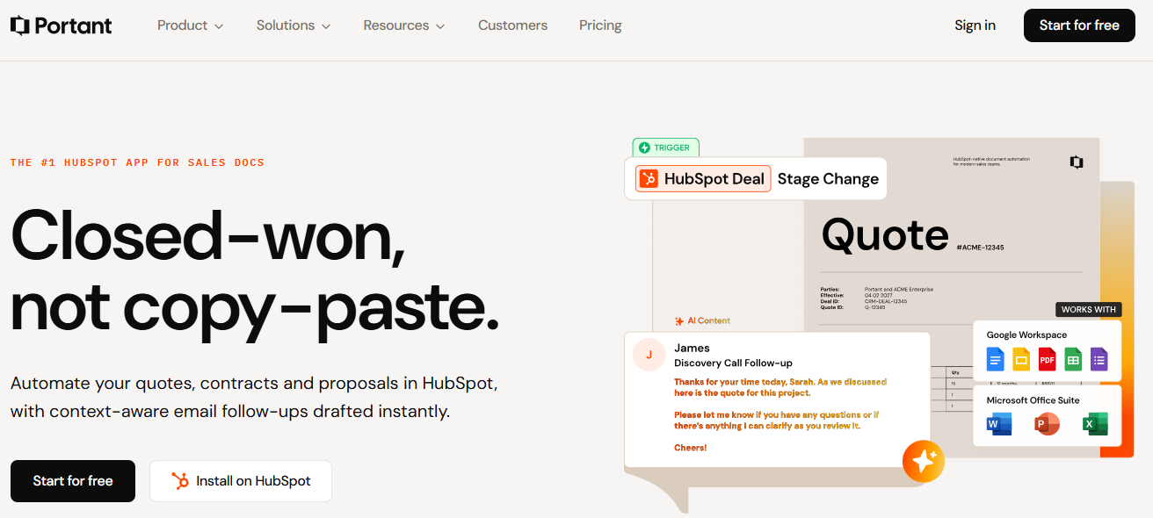Click the orange AI sparkle button
This screenshot has height=518, width=1153.
coord(924,462)
